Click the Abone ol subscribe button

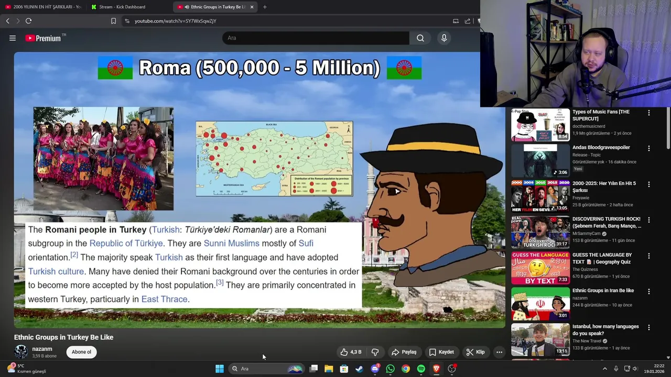(x=81, y=352)
